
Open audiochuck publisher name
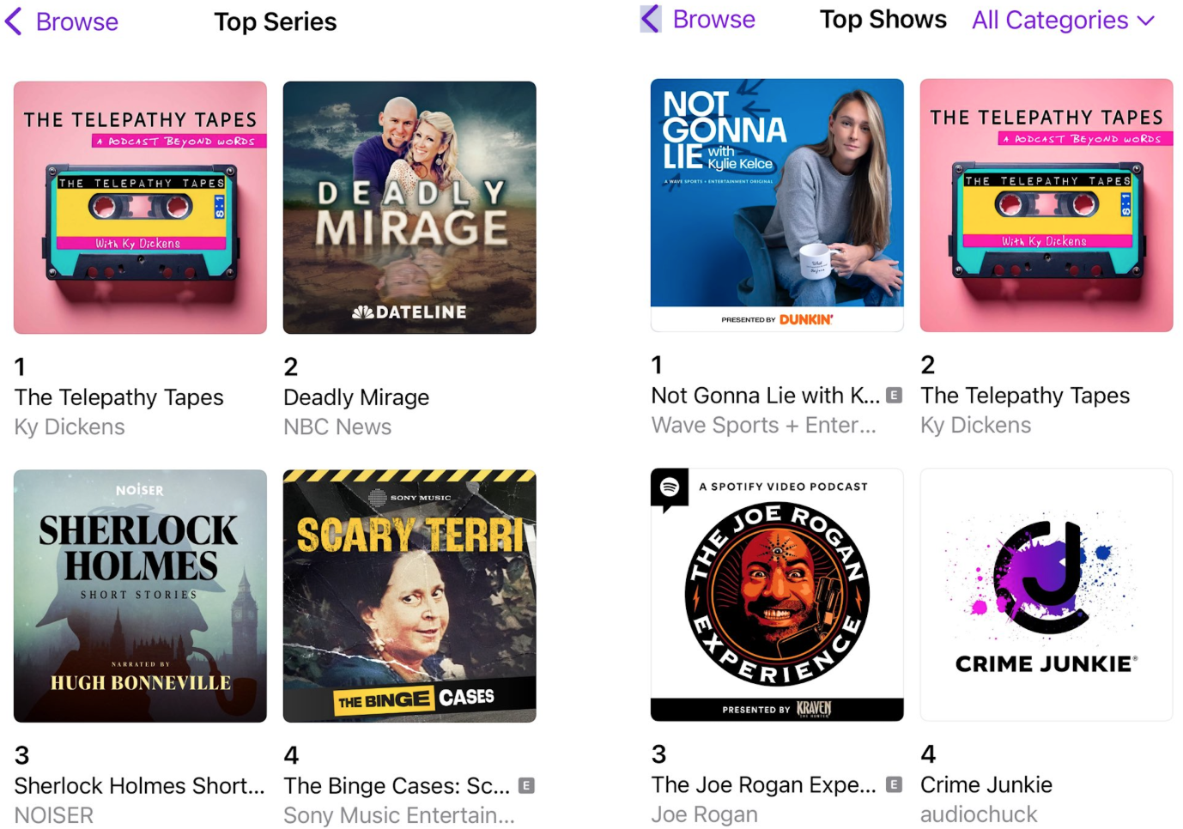pos(979,814)
